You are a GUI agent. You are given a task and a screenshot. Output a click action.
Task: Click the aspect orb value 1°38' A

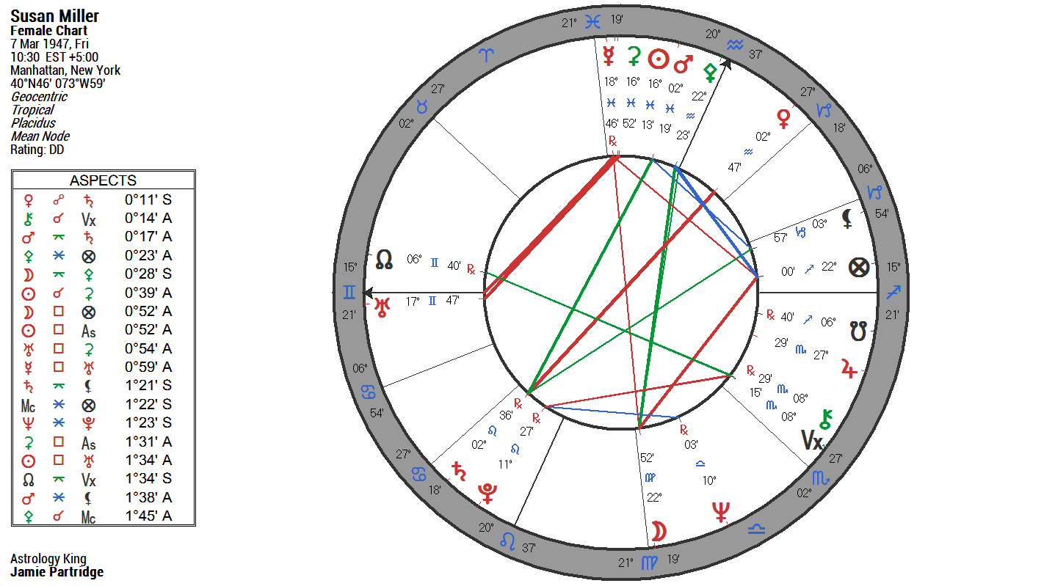tap(148, 497)
